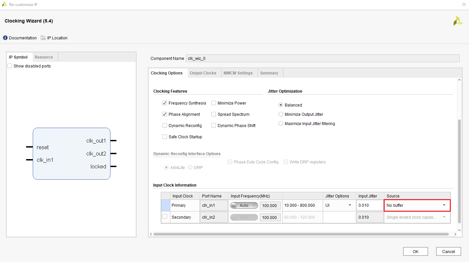Click the Documentation info icon
469x262 pixels.
tap(5, 38)
